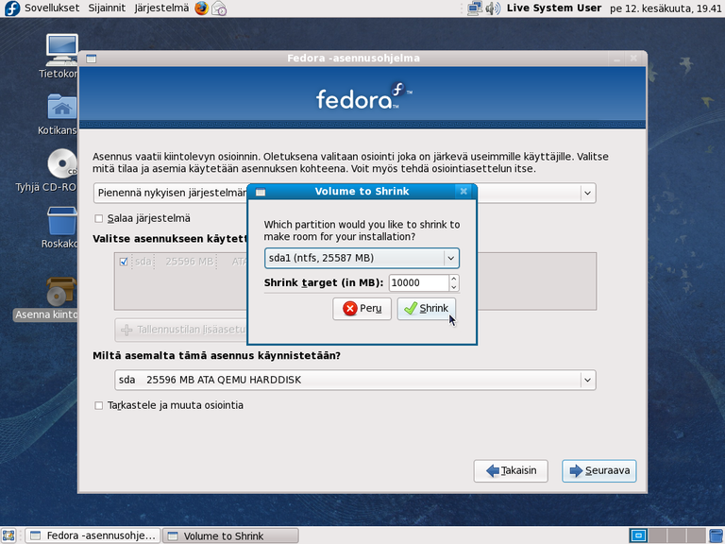Click the show desktop icon in taskbar
Screen dimensions: 725x544
pos(11,535)
